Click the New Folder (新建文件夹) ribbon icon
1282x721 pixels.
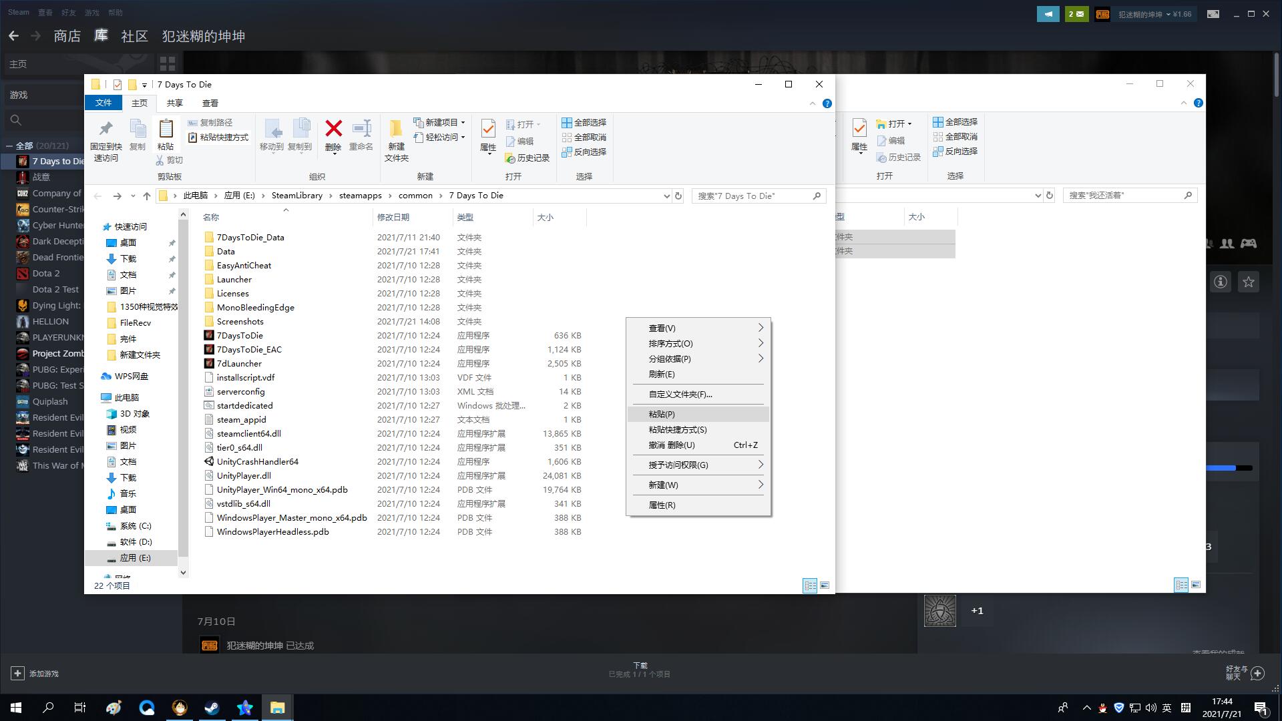tap(396, 141)
